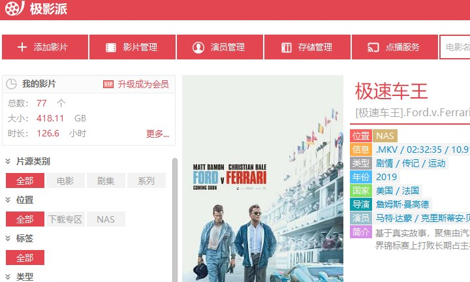Filter source by 系列

(x=146, y=181)
